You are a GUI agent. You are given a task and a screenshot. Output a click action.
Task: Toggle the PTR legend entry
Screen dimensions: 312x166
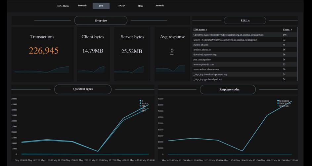pyautogui.click(x=143, y=106)
